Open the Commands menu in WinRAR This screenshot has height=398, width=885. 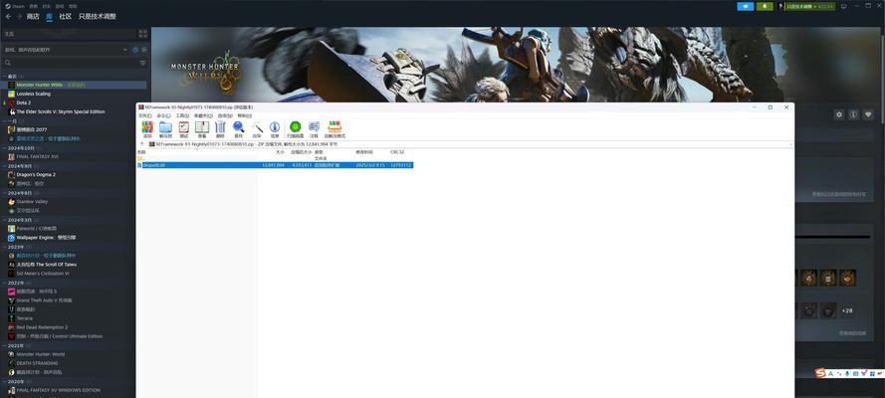[163, 115]
